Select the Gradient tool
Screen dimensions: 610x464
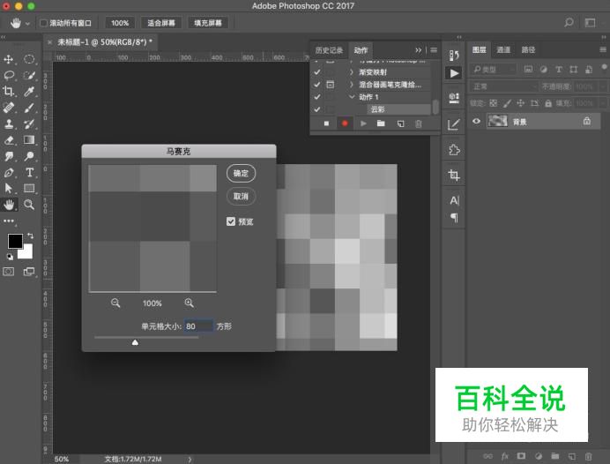(x=29, y=139)
